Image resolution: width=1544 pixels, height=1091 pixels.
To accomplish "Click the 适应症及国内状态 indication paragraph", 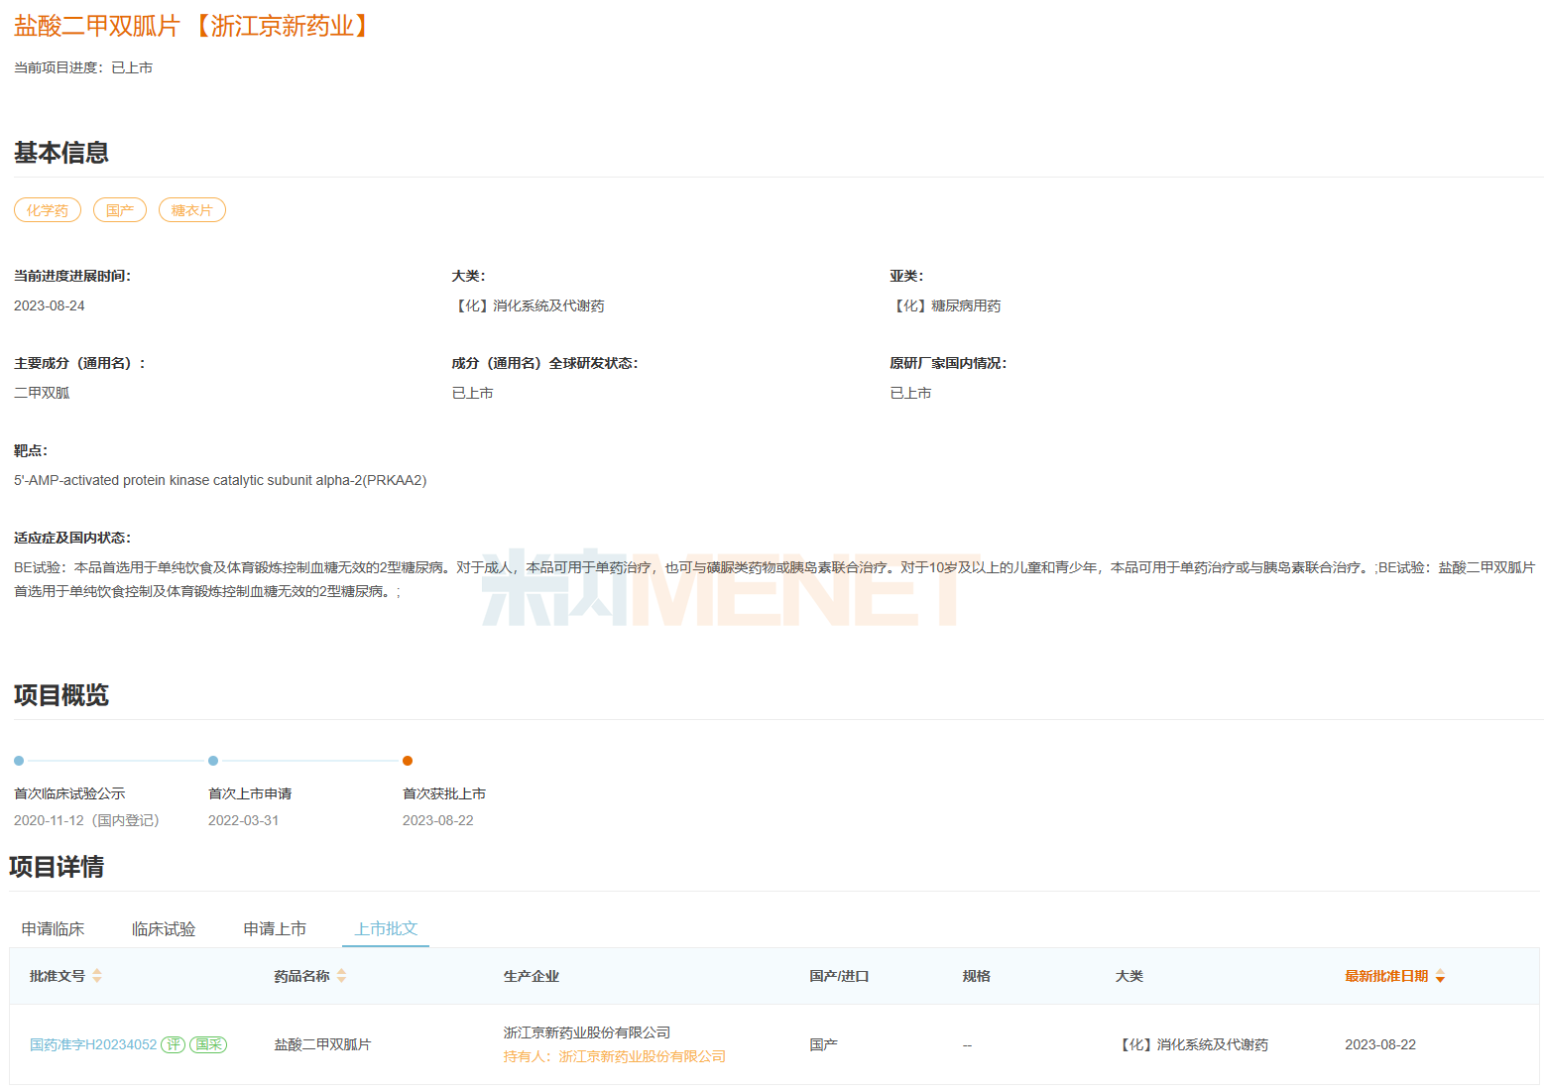I will pos(774,579).
